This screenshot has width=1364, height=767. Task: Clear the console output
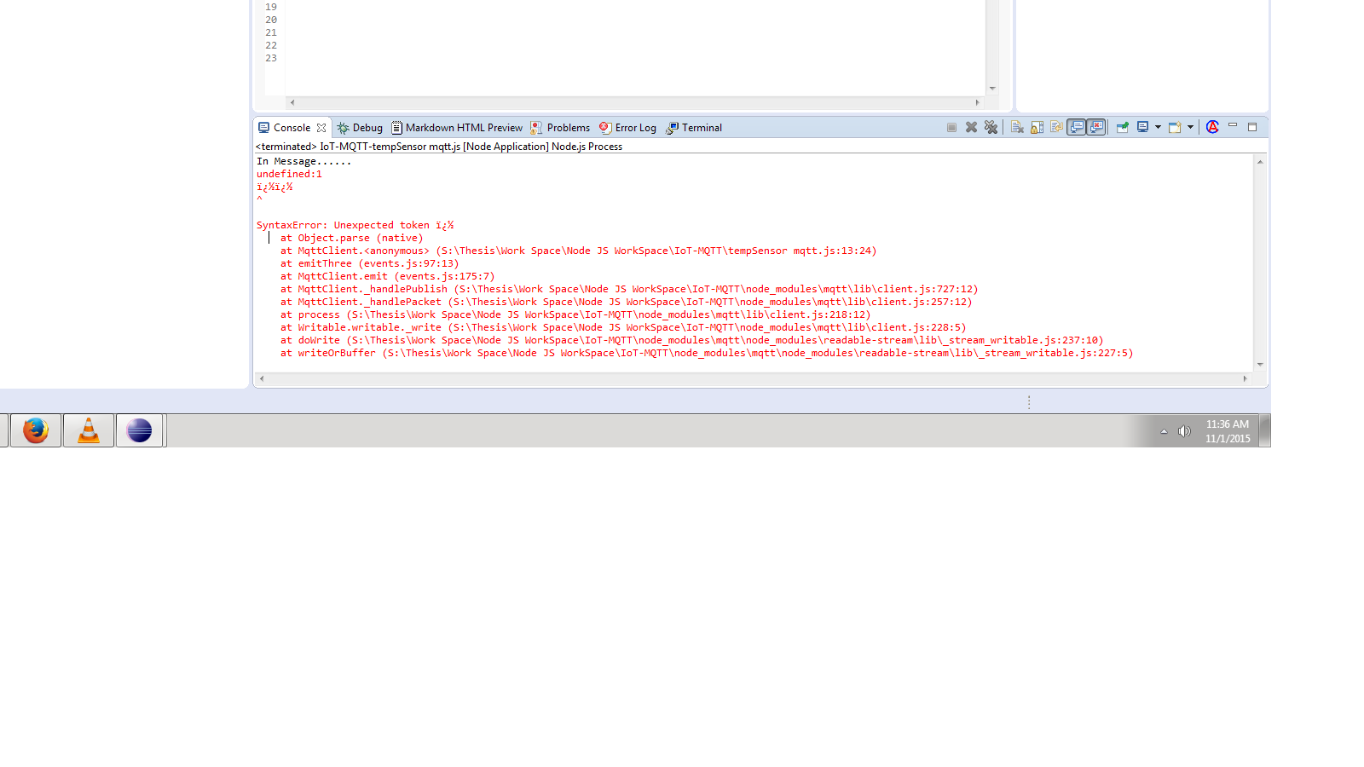pos(1017,128)
